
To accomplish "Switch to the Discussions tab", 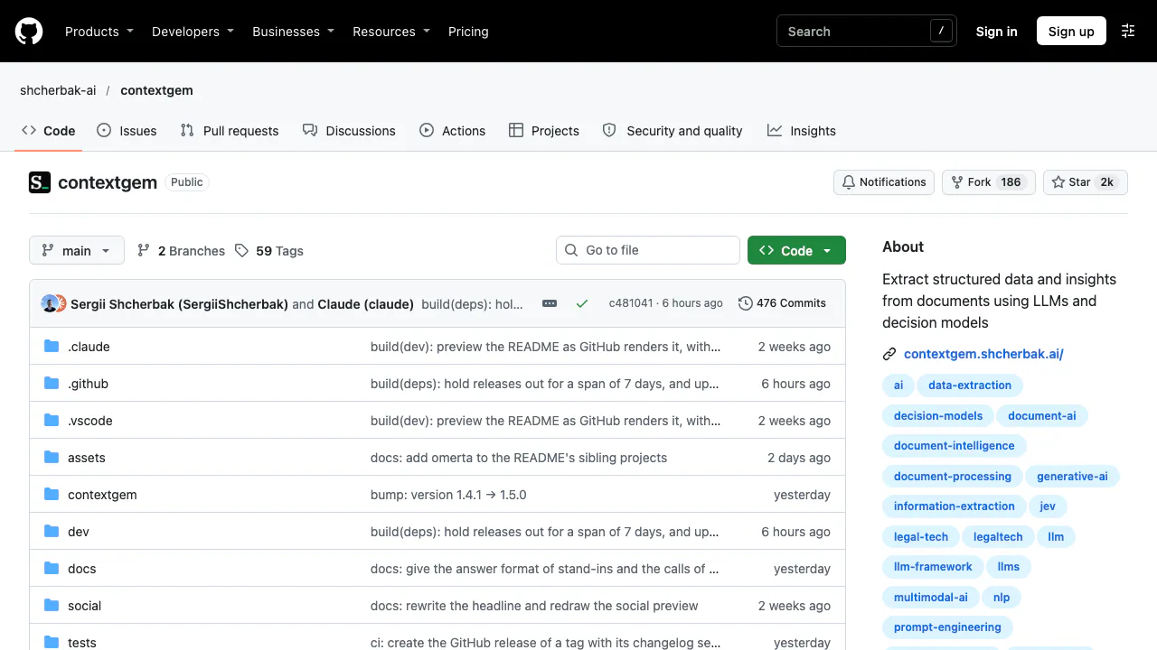I will pos(349,131).
